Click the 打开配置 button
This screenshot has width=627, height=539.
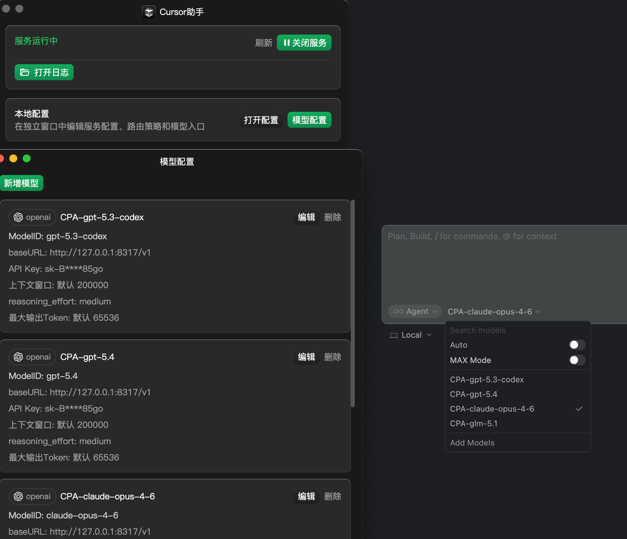(261, 120)
